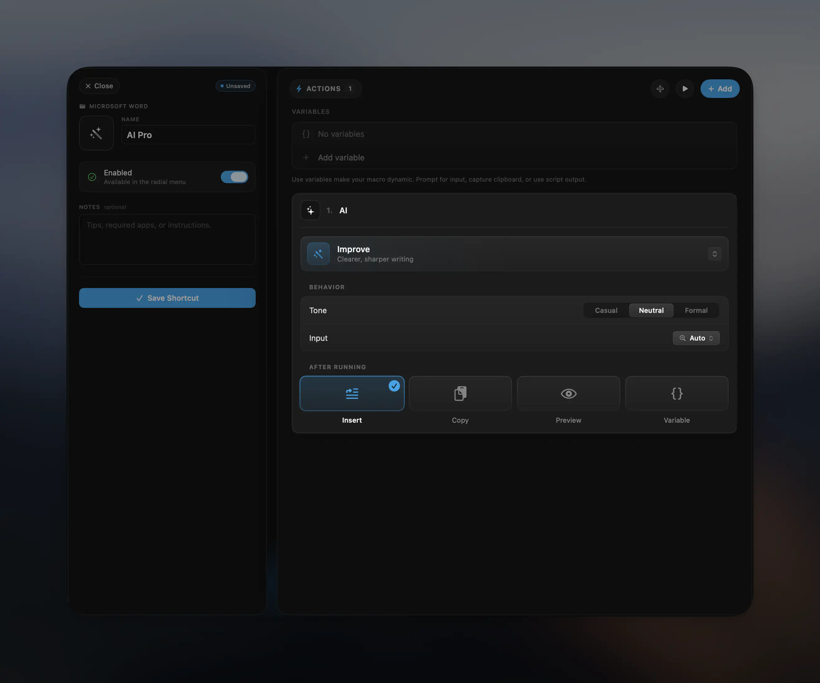Click the Unsaved status badge
The image size is (820, 683).
point(235,86)
